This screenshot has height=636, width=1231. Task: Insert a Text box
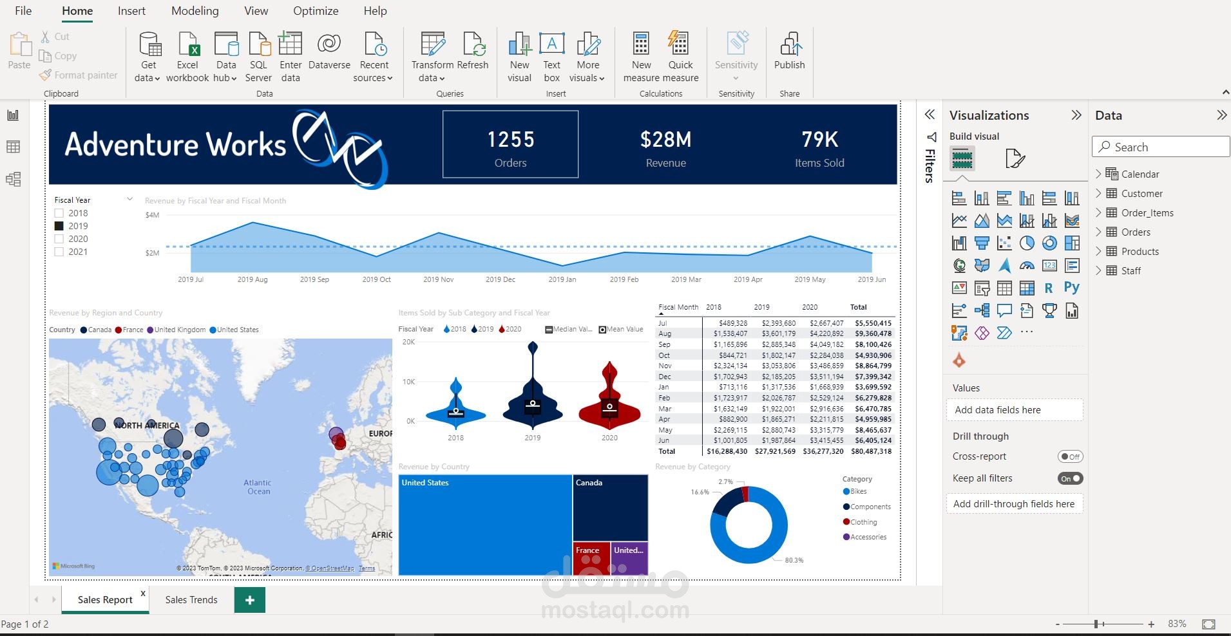tap(551, 57)
